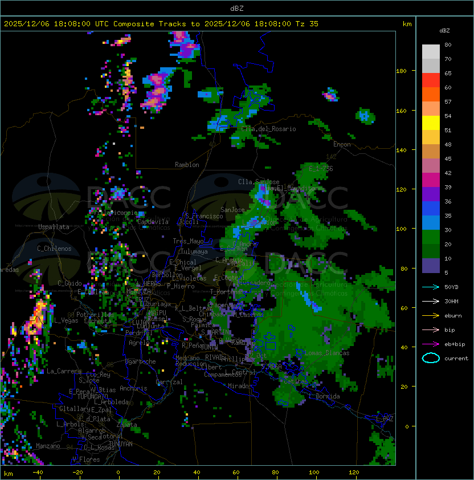
Task: Click the 'C_Guido' map label
Action: coord(70,283)
